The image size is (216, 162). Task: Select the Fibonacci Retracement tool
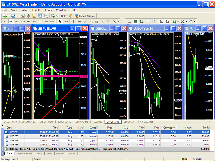coord(97,21)
